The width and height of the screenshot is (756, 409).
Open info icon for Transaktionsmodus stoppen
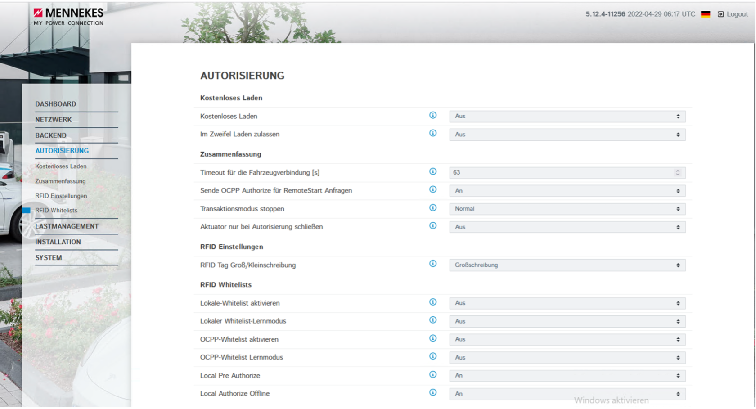pos(432,208)
